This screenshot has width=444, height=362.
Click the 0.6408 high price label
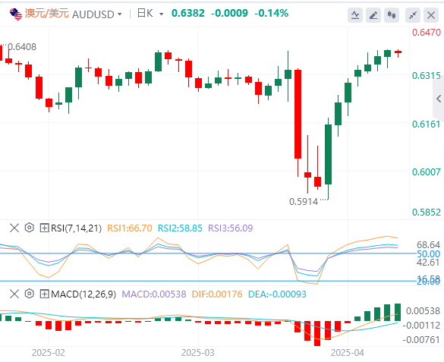22,47
